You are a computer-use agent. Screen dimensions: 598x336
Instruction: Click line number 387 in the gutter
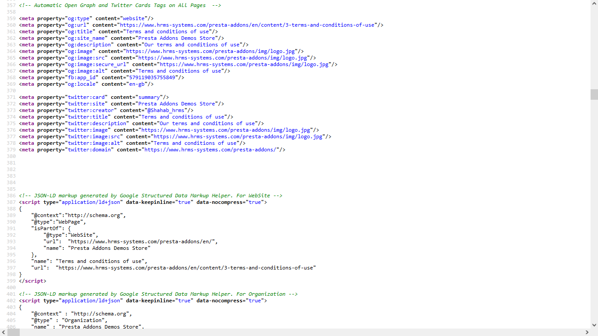(x=11, y=202)
